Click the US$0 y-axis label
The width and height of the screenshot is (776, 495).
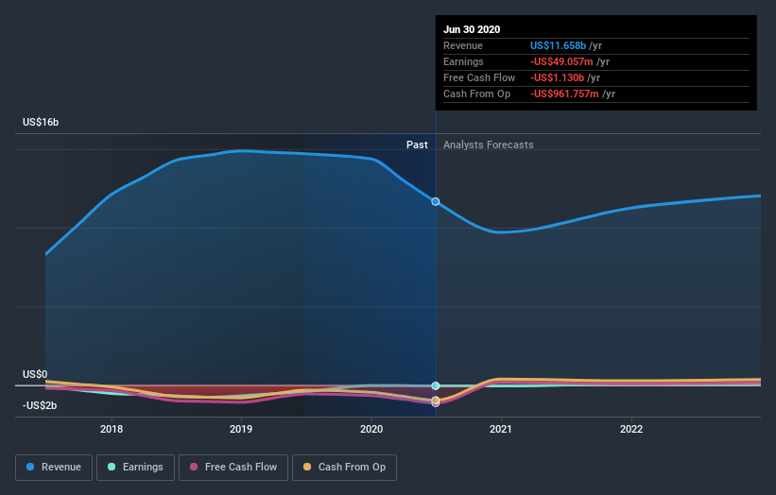coord(35,374)
